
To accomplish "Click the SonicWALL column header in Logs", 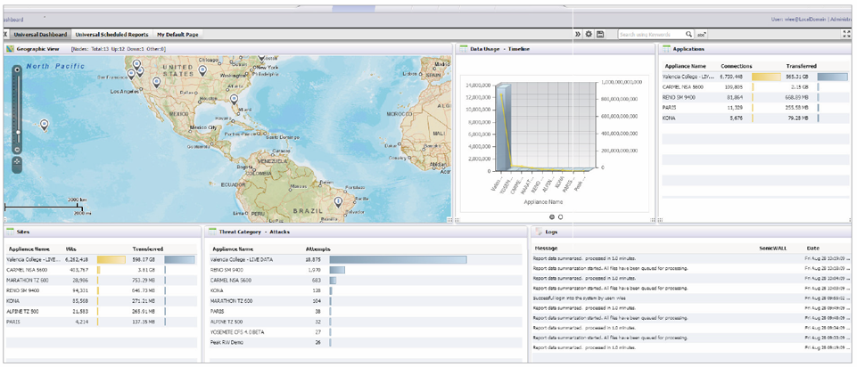I will pos(773,249).
